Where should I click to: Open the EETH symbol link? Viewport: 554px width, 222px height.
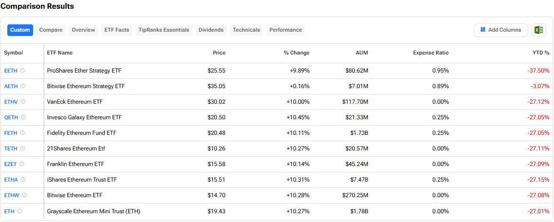pos(11,71)
